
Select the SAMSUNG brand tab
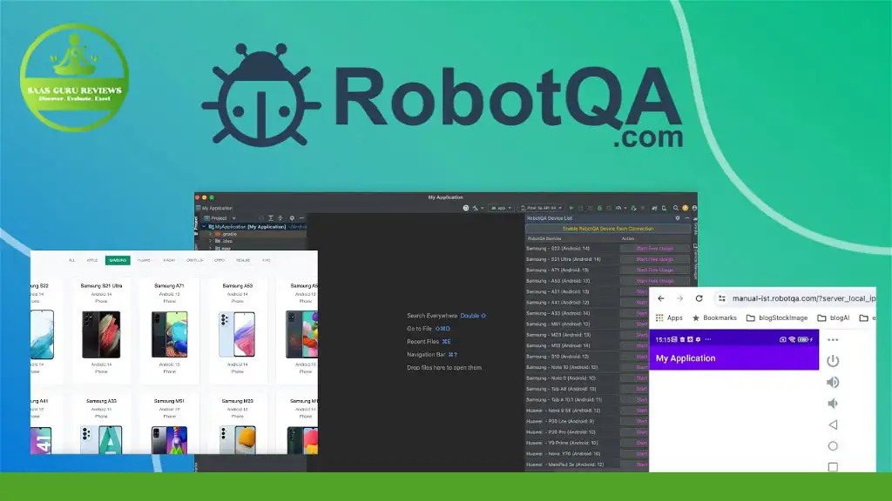click(118, 260)
